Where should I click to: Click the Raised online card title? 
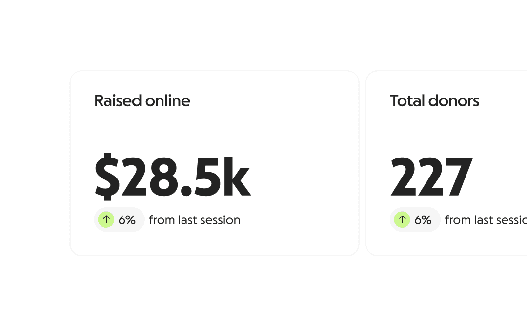pyautogui.click(x=142, y=101)
